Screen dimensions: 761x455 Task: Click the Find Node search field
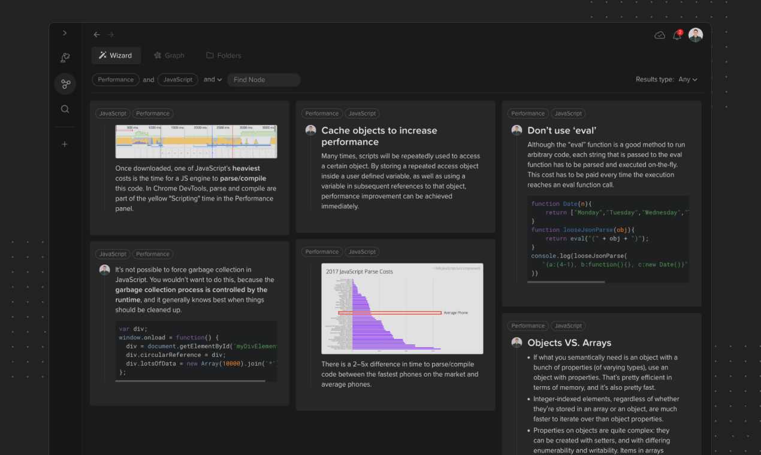pos(264,79)
